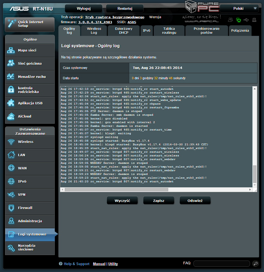Click the Help & Support question icon
264x272 pixels.
(x=61, y=264)
